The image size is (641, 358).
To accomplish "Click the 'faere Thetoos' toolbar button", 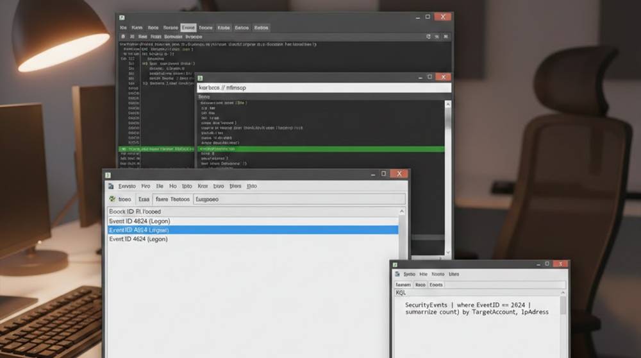I will point(172,200).
